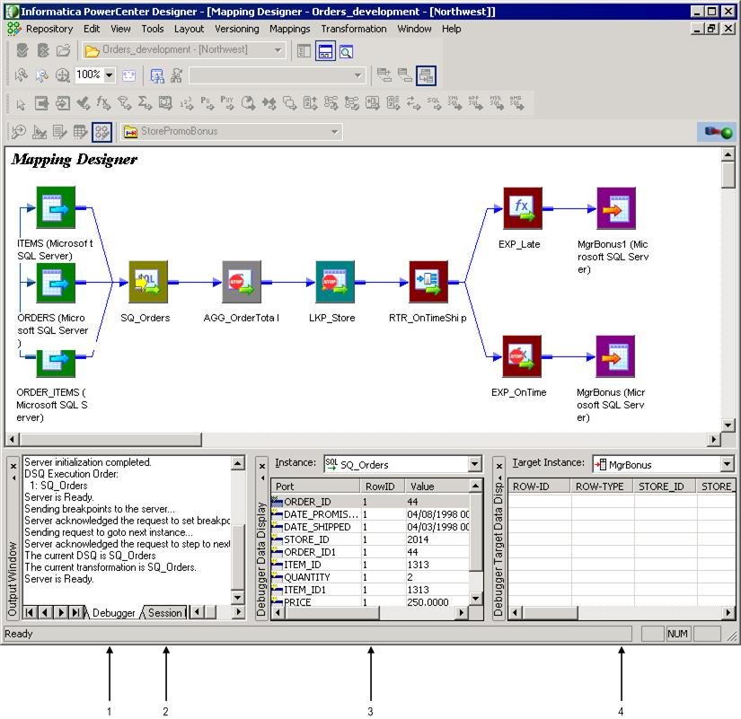The width and height of the screenshot is (741, 719).
Task: Toggle the highlighted layout icon in second toolbar
Action: 427,75
